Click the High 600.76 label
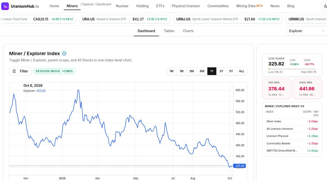 [308, 72]
